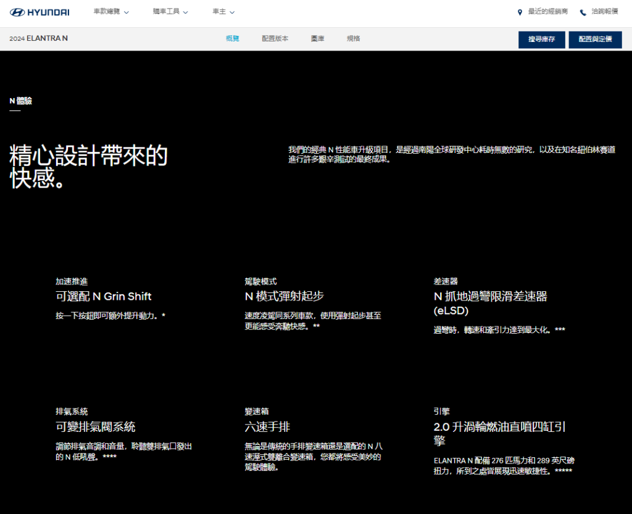Screen dimensions: 632x514
Task: Click the location pin icon for nearest dealer
Action: point(520,12)
